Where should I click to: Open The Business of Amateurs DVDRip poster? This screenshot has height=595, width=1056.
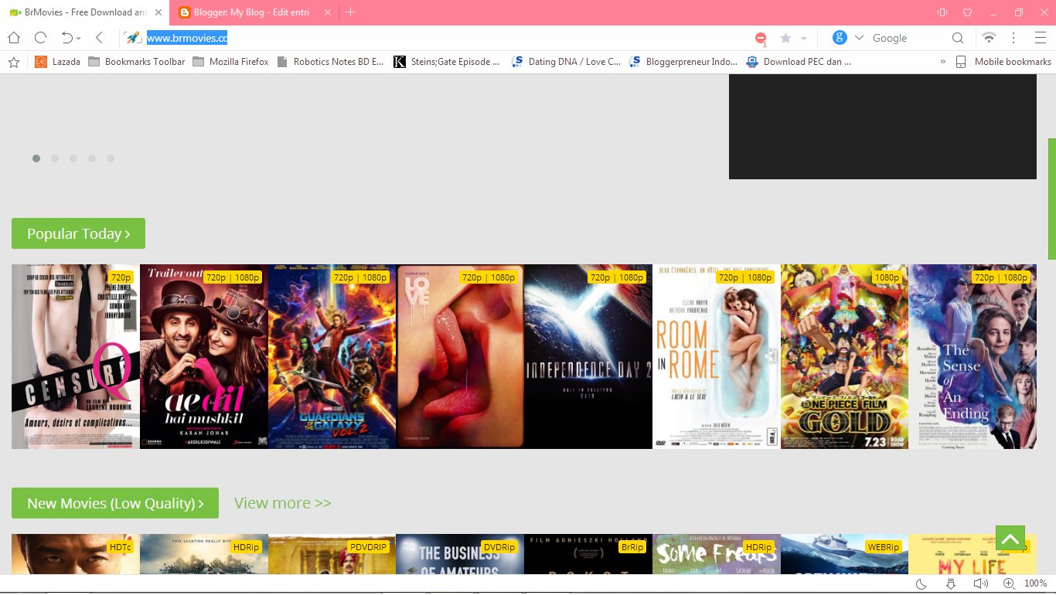pos(460,554)
